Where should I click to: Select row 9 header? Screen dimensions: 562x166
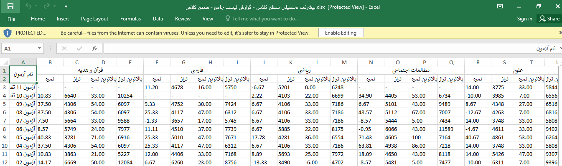(x=5, y=137)
